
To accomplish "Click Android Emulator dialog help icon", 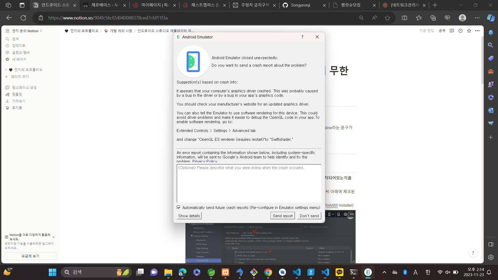I will (302, 37).
